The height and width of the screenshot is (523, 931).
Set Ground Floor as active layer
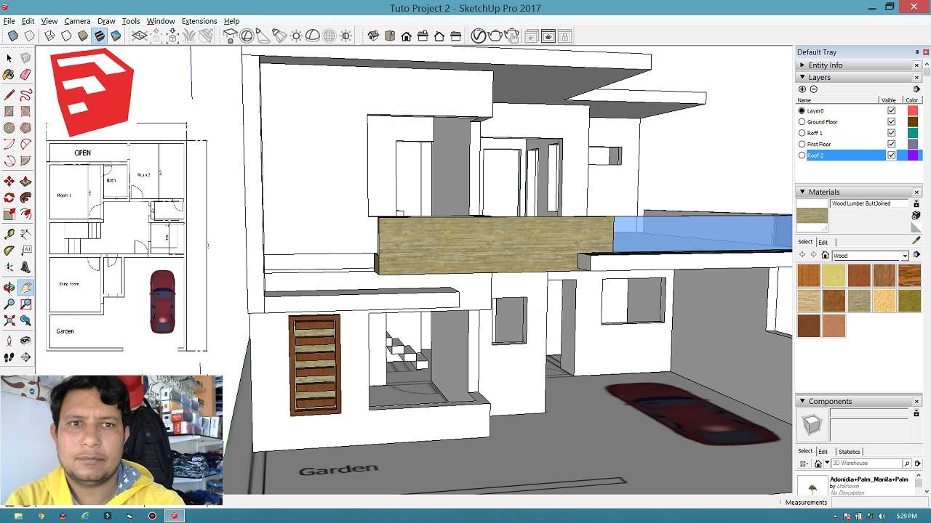click(802, 122)
